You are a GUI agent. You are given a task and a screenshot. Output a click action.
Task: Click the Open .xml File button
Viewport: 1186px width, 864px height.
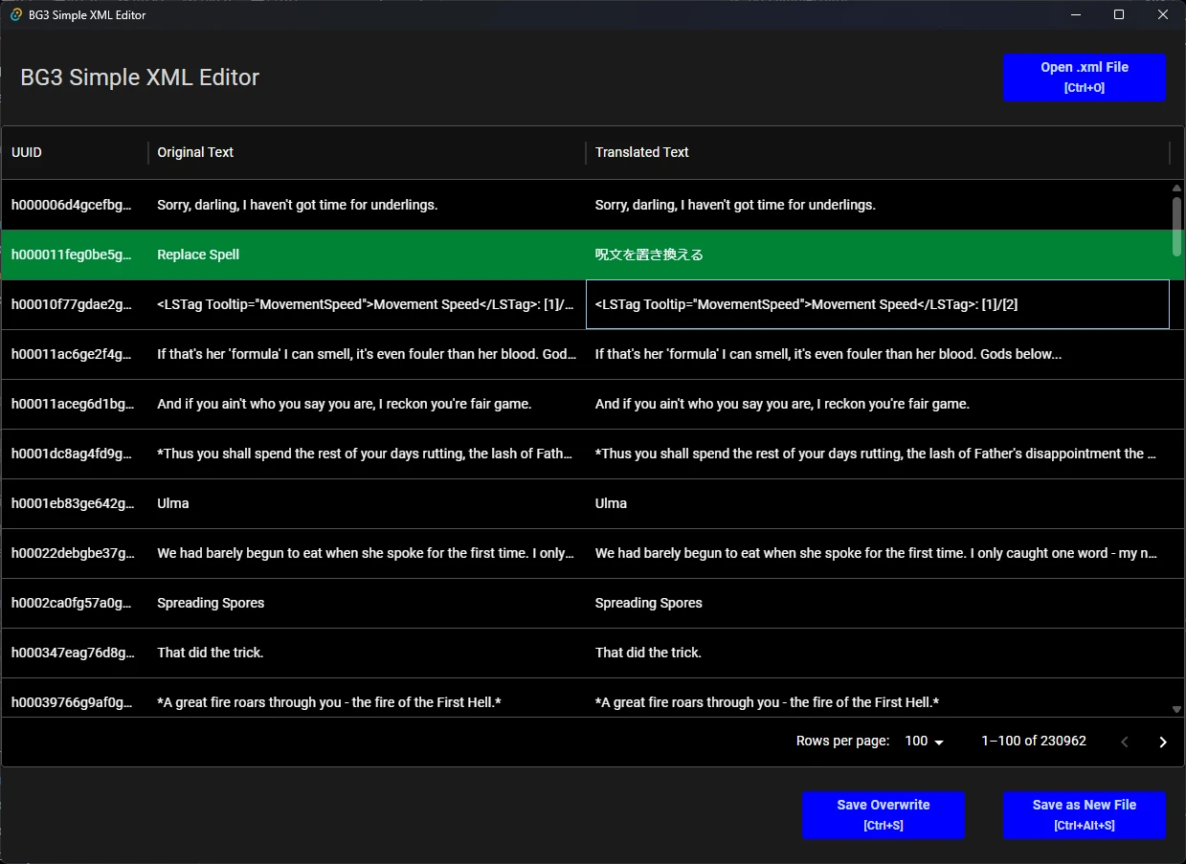[1084, 78]
